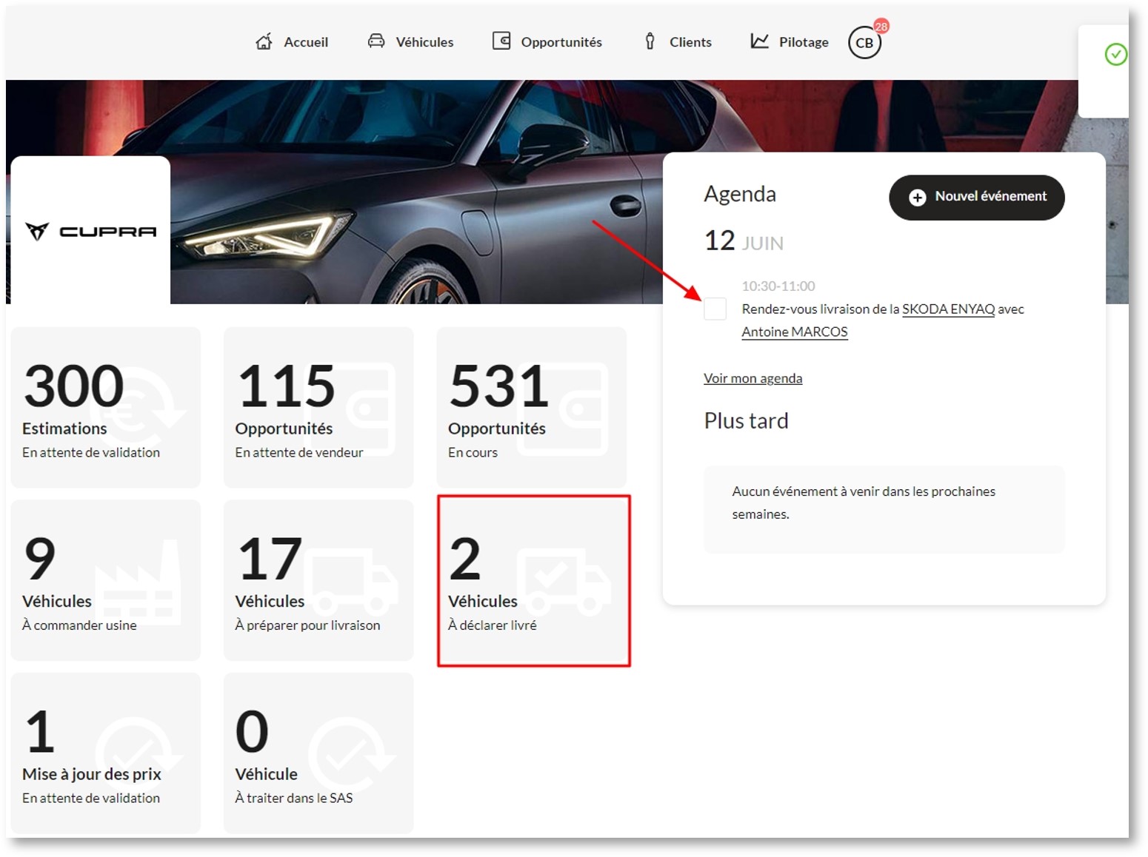The image size is (1148, 857).
Task: Open the 0 Véhicule SAS card
Action: [318, 753]
